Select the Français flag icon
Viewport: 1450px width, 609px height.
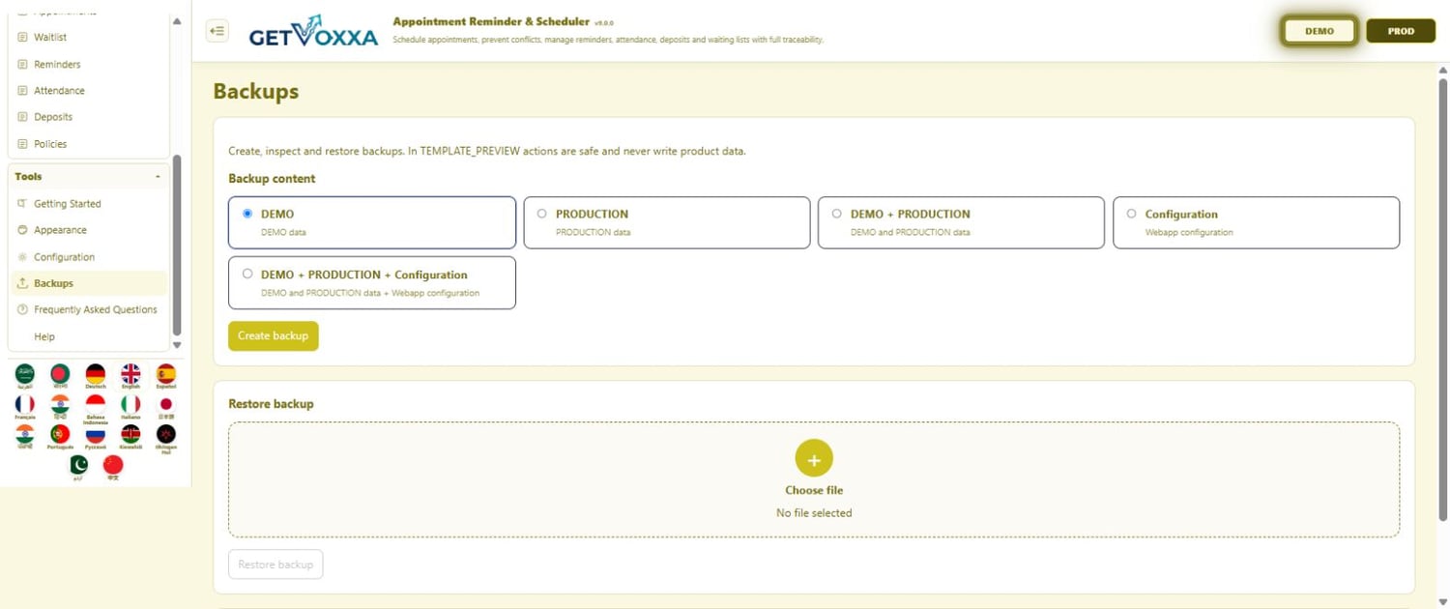(x=25, y=405)
